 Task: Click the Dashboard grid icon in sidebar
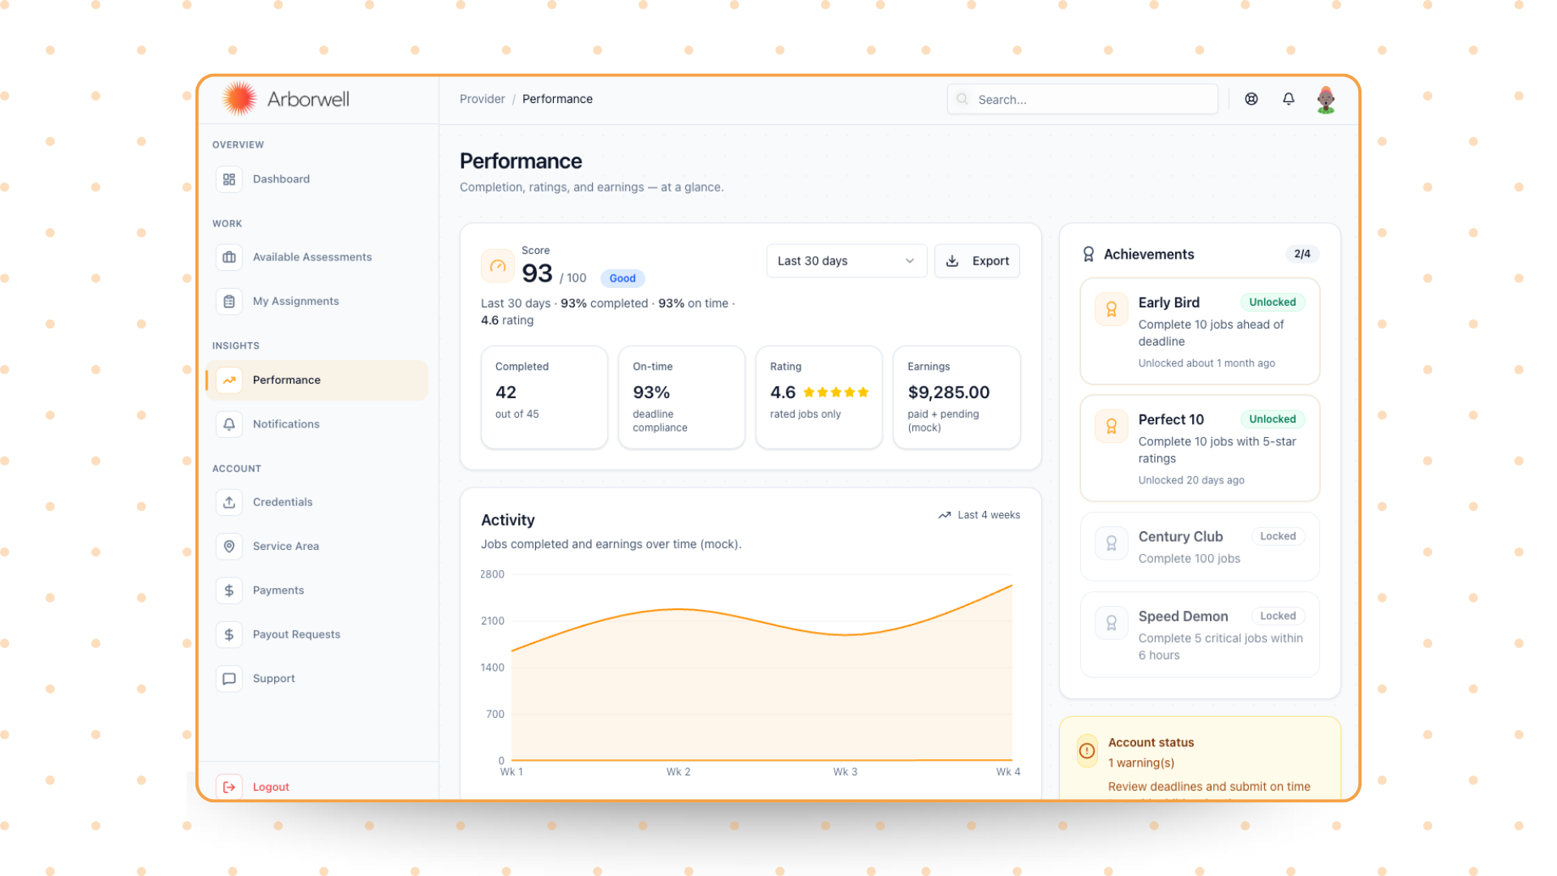[229, 179]
